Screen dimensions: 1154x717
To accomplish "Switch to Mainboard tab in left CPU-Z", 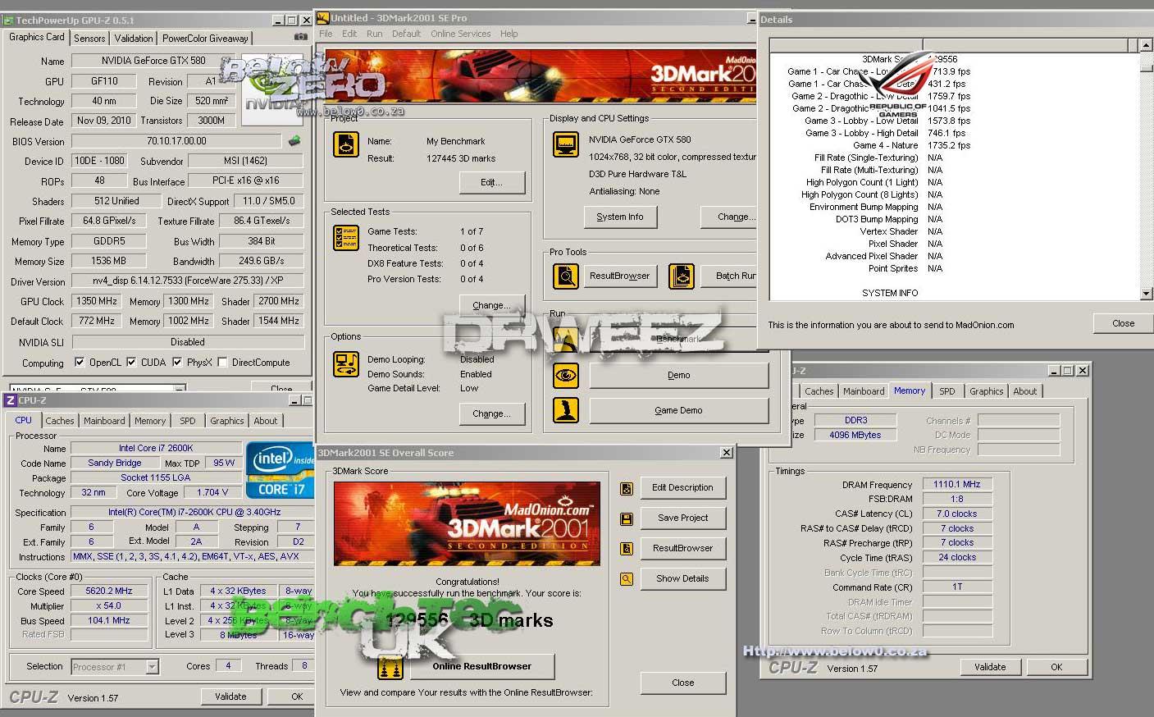I will [104, 421].
